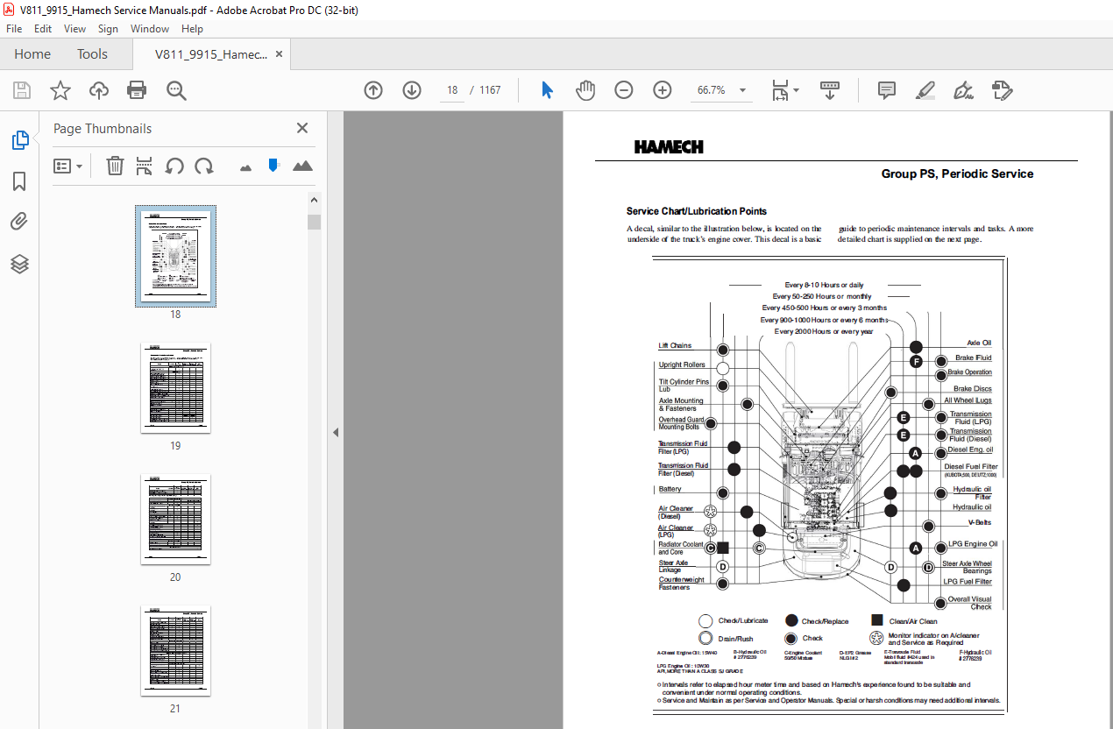The width and height of the screenshot is (1113, 729).
Task: Activate the Hand pan tool
Action: (x=585, y=90)
